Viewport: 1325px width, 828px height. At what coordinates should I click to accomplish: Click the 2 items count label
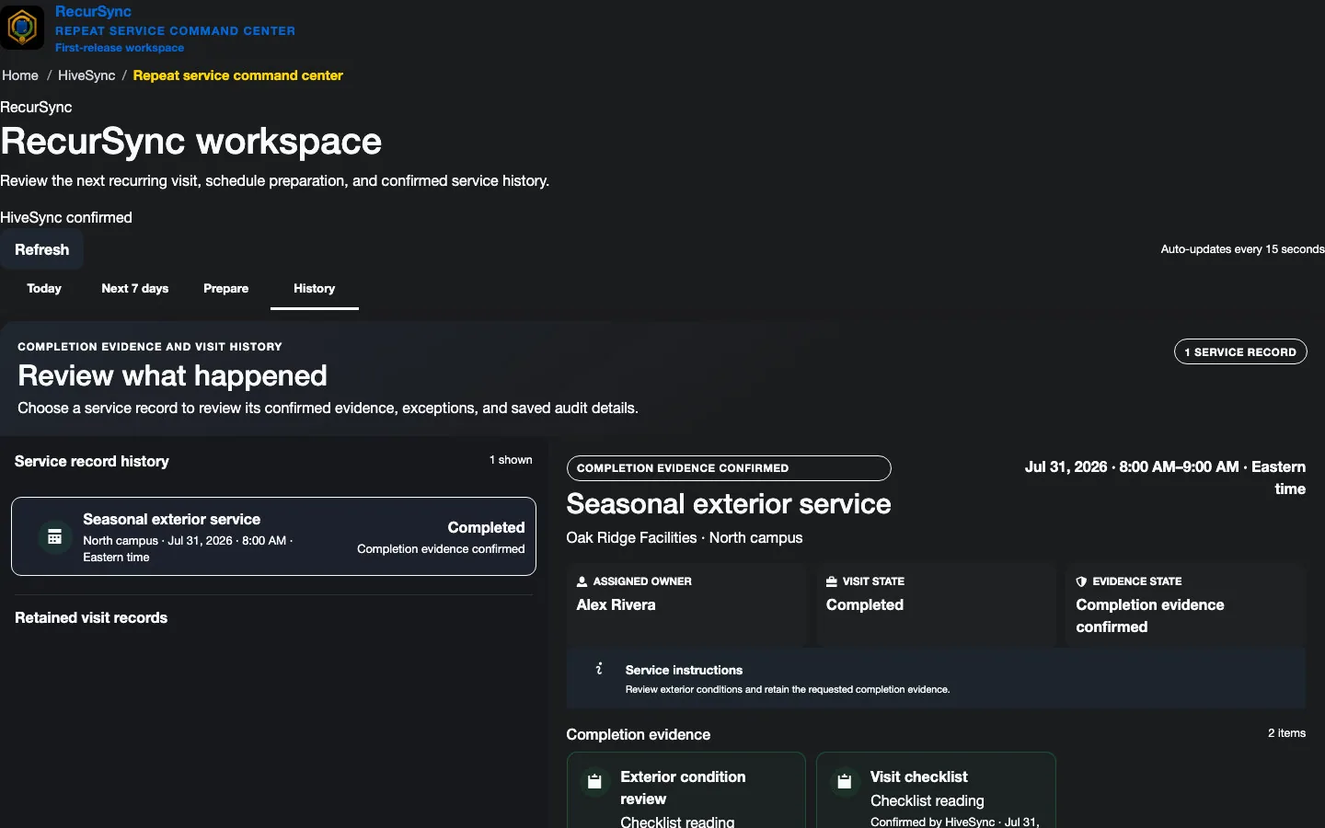point(1286,733)
